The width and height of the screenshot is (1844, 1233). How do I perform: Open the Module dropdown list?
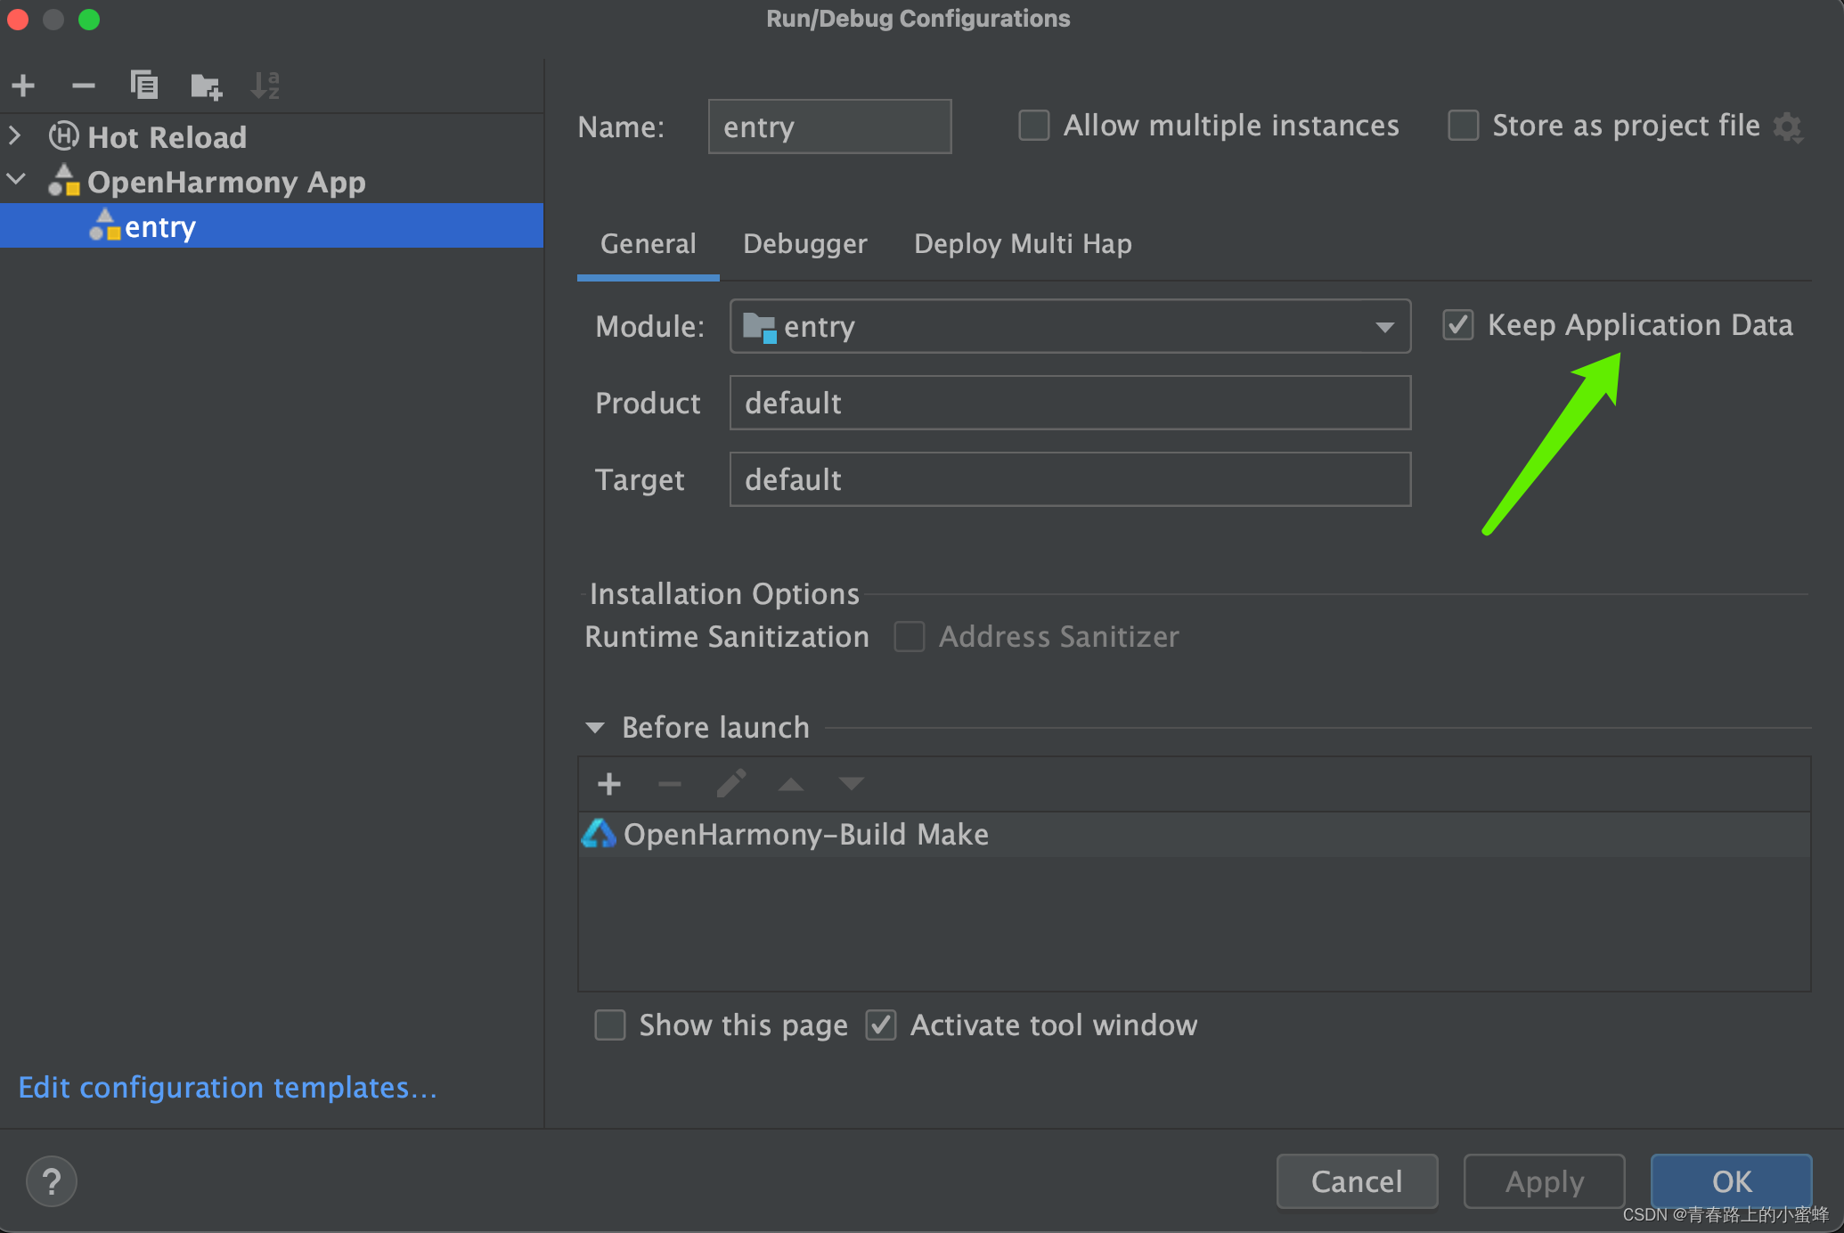pyautogui.click(x=1384, y=327)
